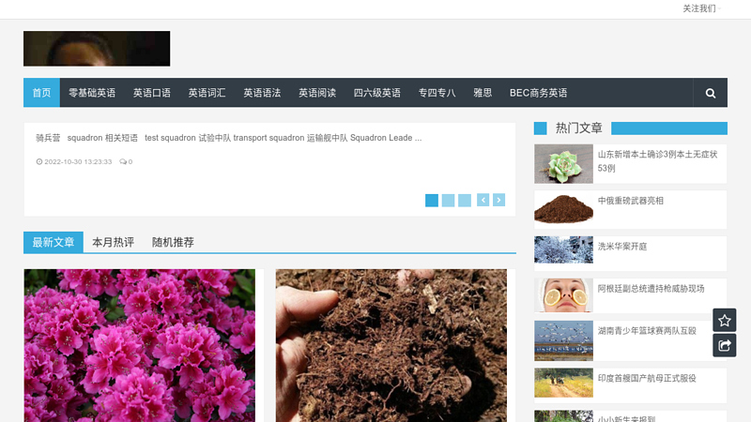Select the first slider indicator square

(432, 200)
